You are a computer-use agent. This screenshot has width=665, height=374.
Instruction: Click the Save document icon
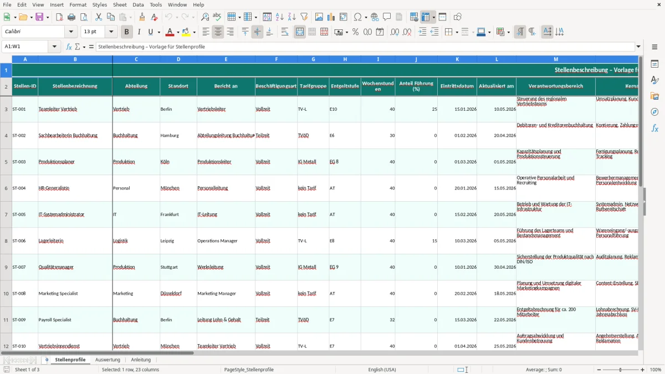[x=39, y=17]
